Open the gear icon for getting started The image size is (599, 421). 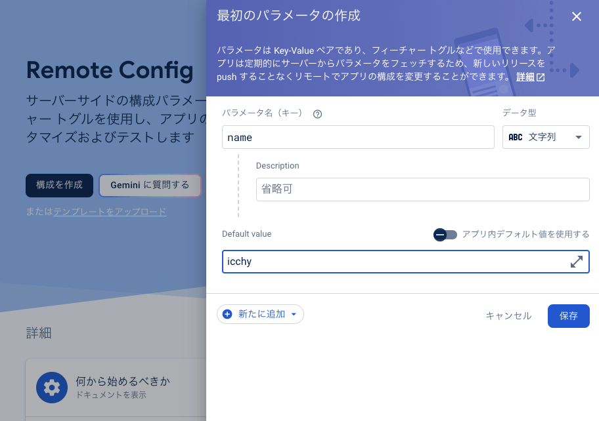52,388
